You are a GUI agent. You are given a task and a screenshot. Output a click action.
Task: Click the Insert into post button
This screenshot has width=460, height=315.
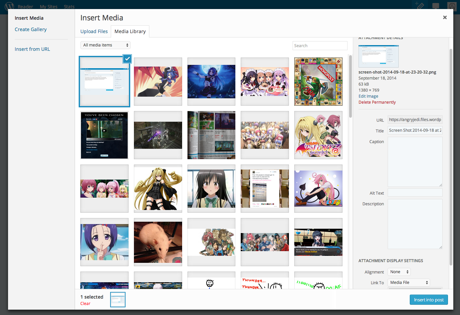coord(429,300)
